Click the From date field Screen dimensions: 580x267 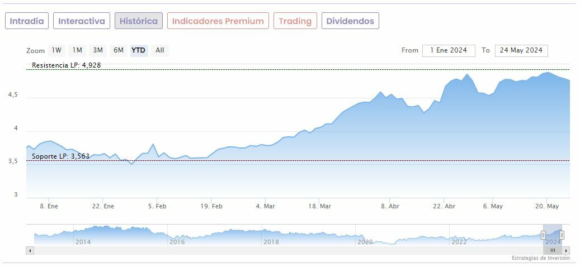tap(449, 50)
